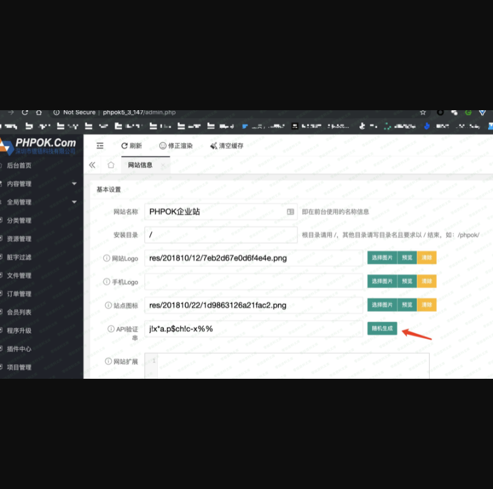493x489 pixels.
Task: Click yellow 清除 button for 站点图标
Action: click(427, 304)
